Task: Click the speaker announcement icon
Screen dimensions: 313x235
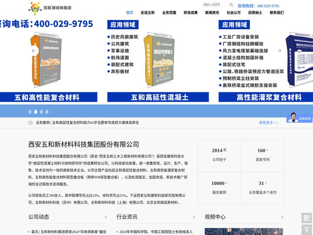Action: pos(30,123)
